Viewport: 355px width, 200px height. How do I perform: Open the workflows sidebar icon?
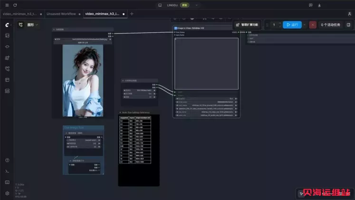(7, 69)
